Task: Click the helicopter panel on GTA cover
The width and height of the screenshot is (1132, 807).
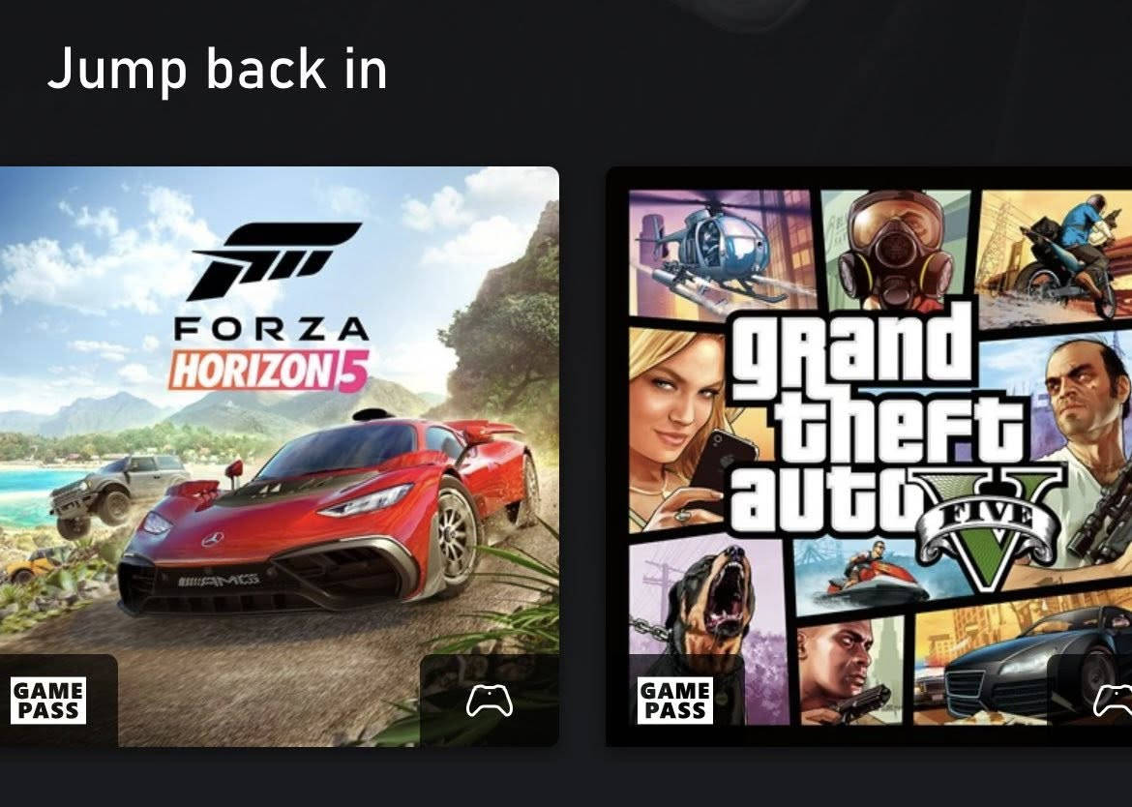Action: 722,253
